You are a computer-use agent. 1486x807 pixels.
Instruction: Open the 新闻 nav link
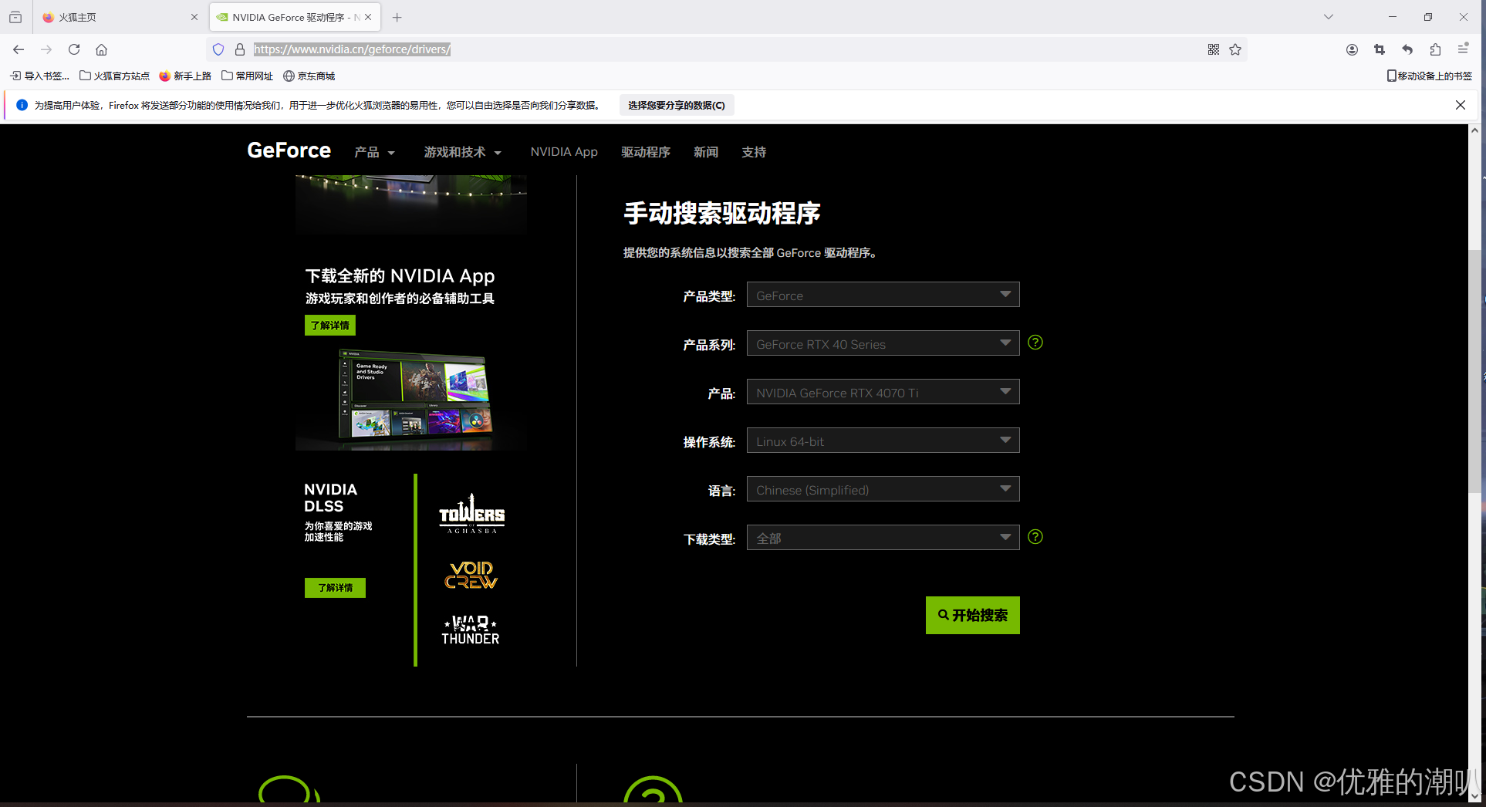706,152
